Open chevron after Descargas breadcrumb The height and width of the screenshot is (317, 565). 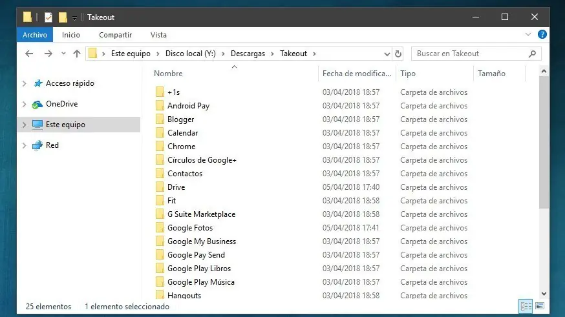tap(272, 54)
